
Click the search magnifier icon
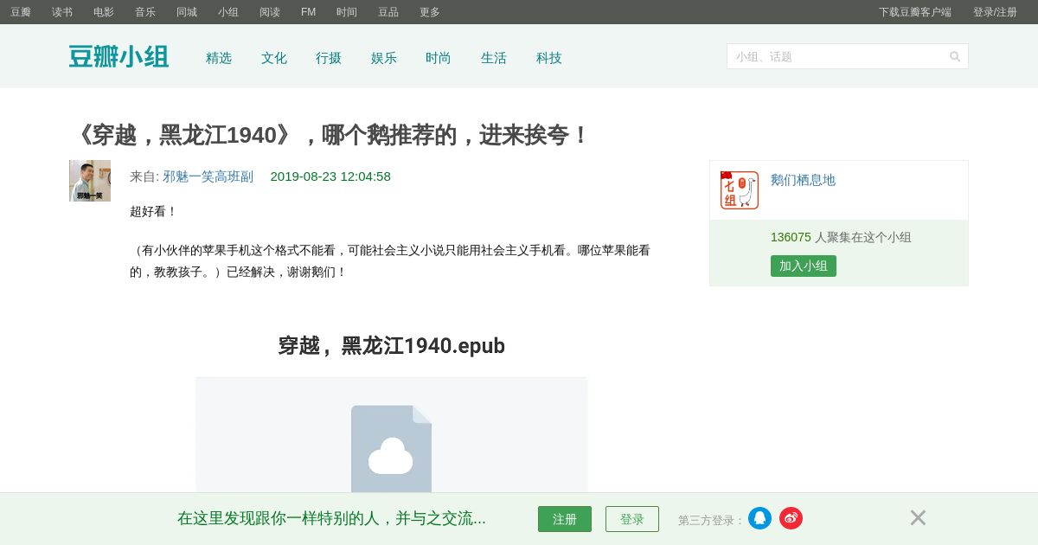click(x=955, y=56)
